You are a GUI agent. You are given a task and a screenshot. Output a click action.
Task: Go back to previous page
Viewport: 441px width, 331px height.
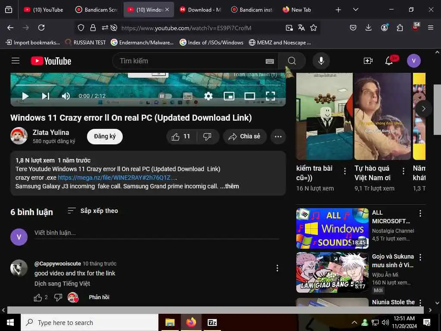10,28
